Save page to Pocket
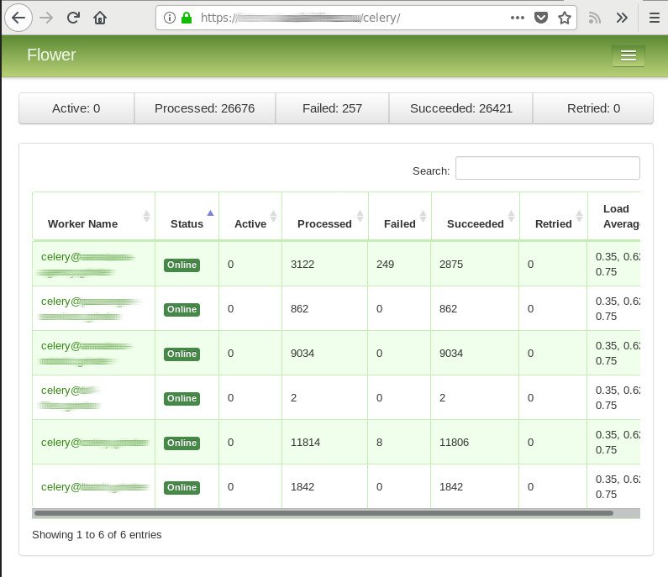The width and height of the screenshot is (668, 577). click(540, 18)
